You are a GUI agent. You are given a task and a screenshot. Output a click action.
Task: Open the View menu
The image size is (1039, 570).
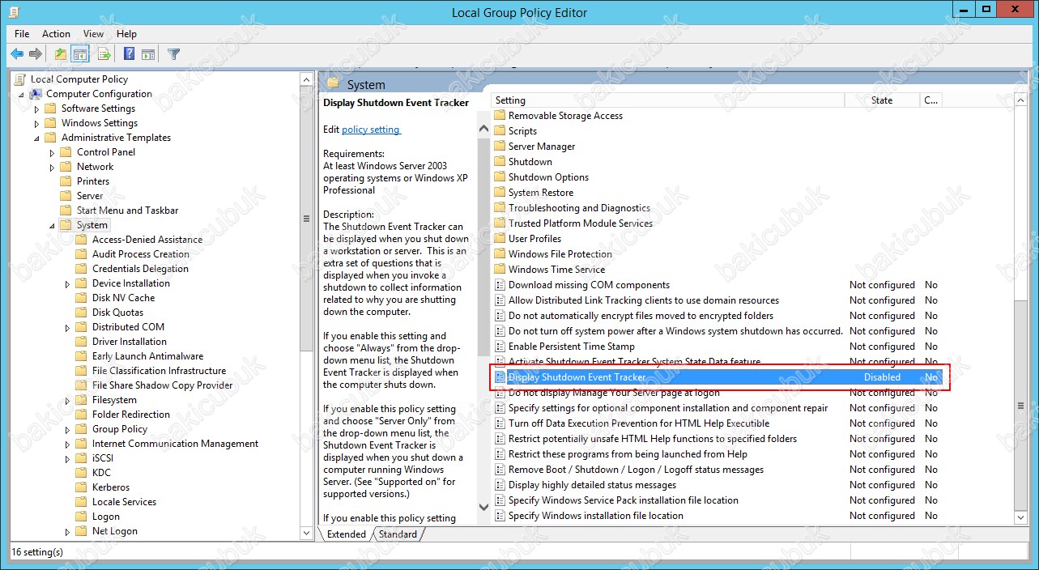click(x=93, y=34)
